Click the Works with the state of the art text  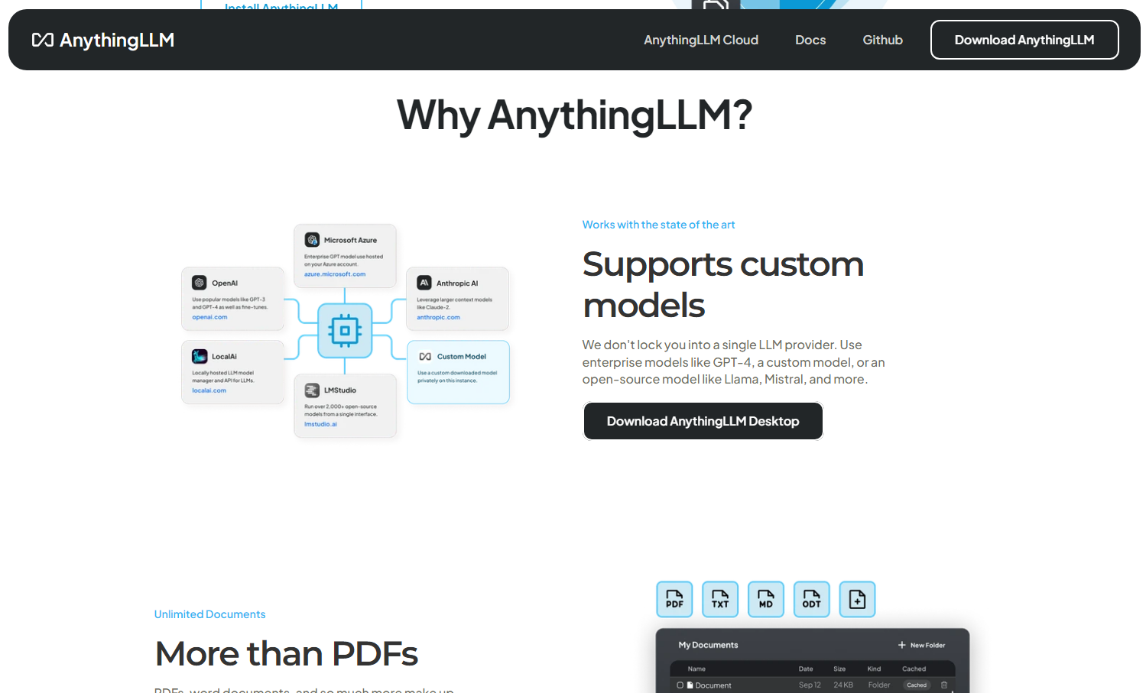[658, 225]
